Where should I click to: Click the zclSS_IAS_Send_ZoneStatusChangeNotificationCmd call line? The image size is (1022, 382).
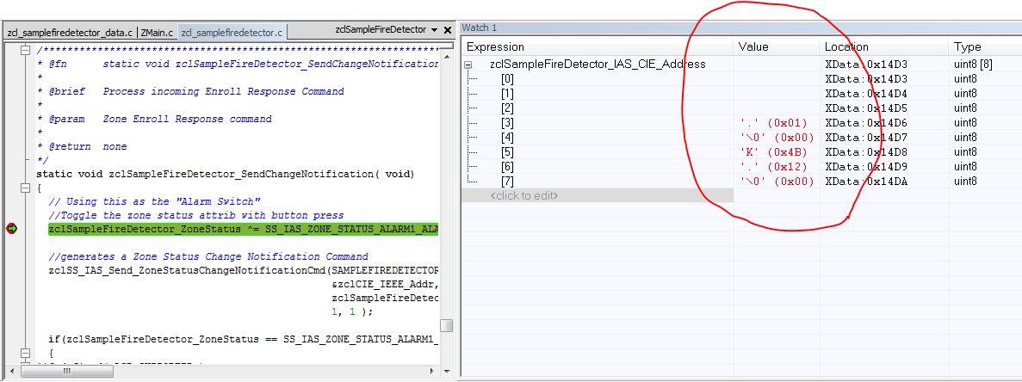click(244, 270)
